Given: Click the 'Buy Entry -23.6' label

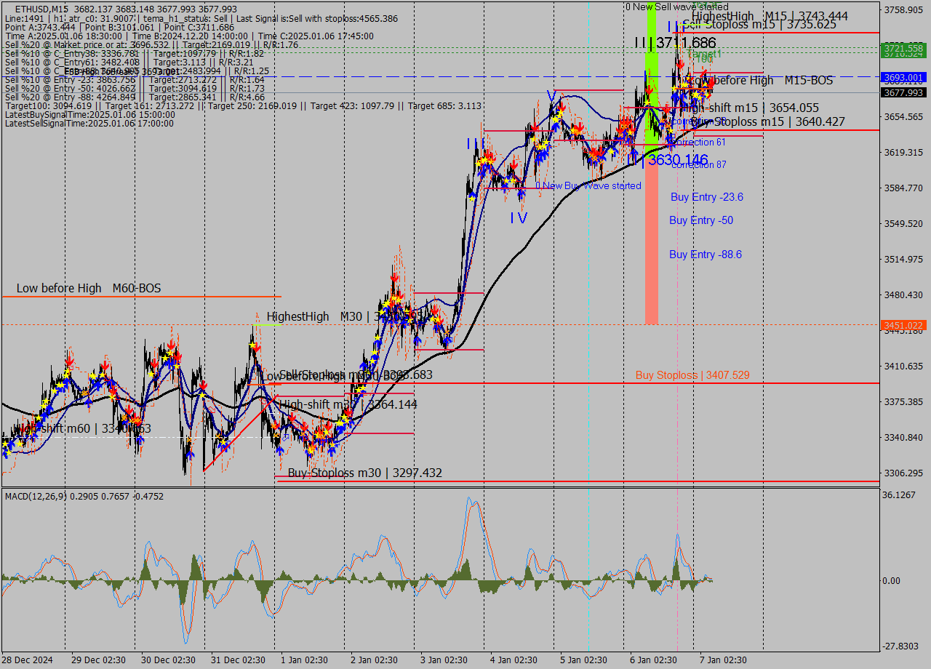Looking at the screenshot, I should click(707, 197).
